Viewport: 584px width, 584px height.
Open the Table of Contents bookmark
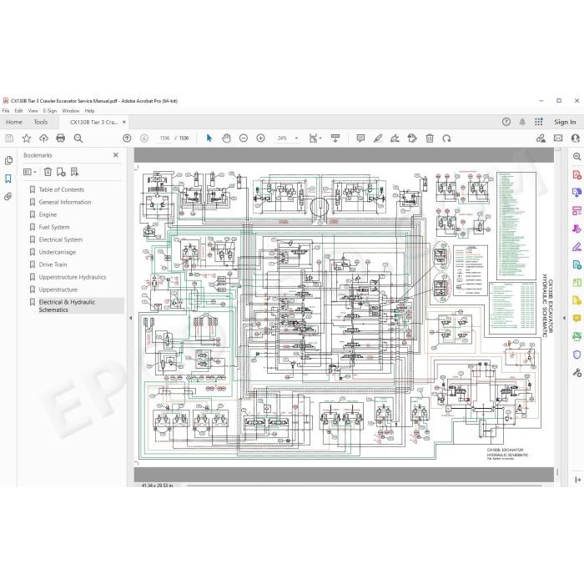coord(62,189)
